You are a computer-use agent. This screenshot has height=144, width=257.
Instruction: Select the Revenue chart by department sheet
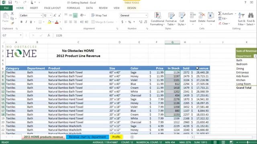88,137
